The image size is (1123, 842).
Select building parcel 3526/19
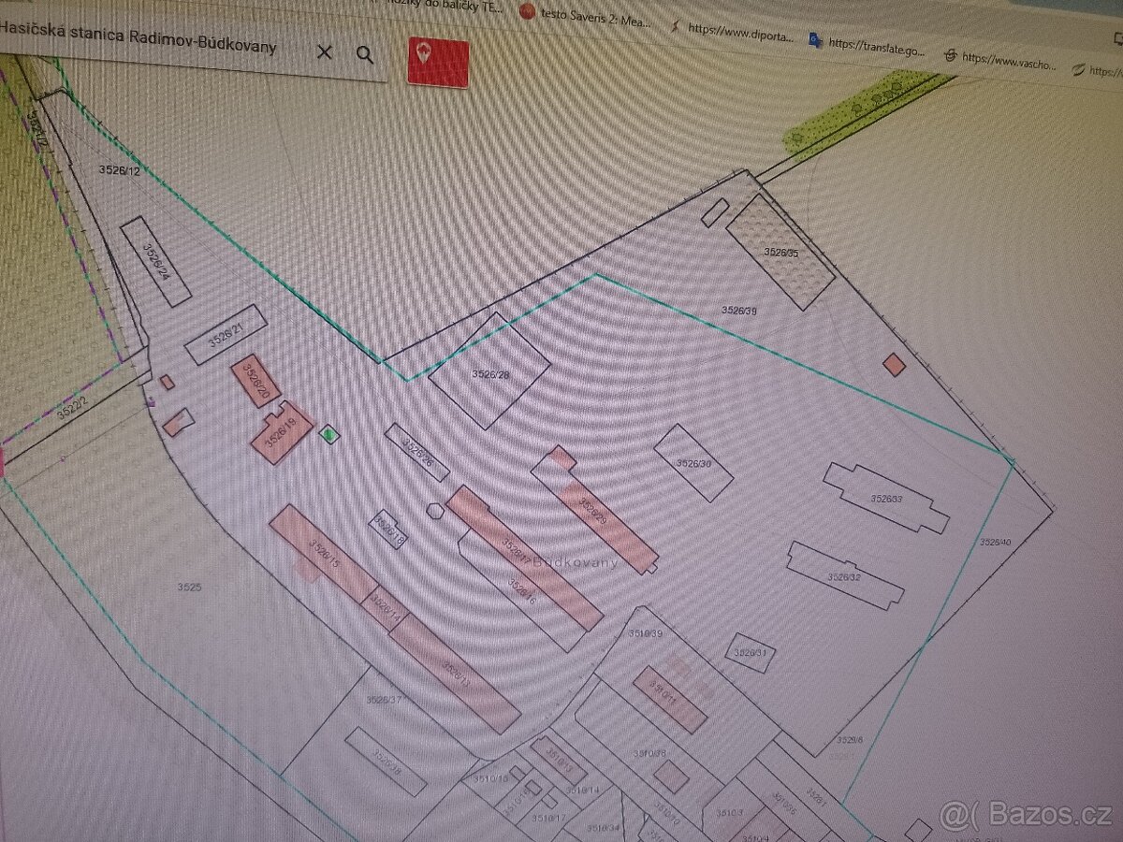(x=281, y=433)
